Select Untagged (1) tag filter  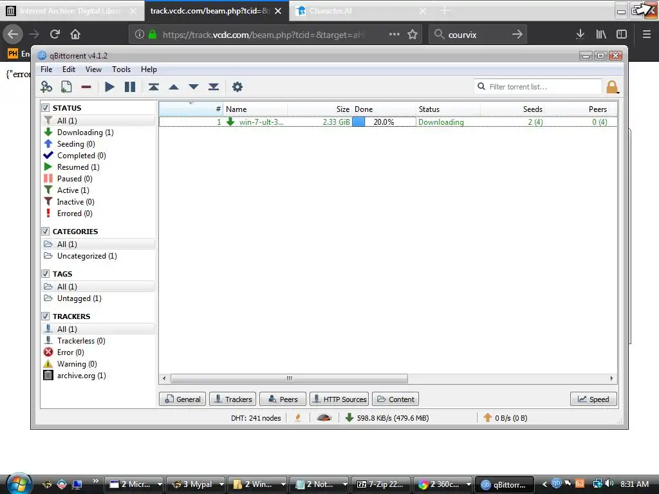(79, 298)
